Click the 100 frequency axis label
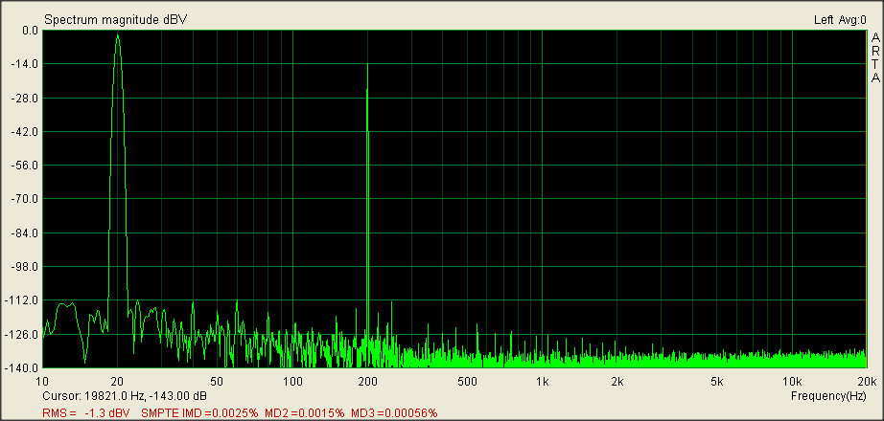This screenshot has height=421, width=884. [x=292, y=382]
